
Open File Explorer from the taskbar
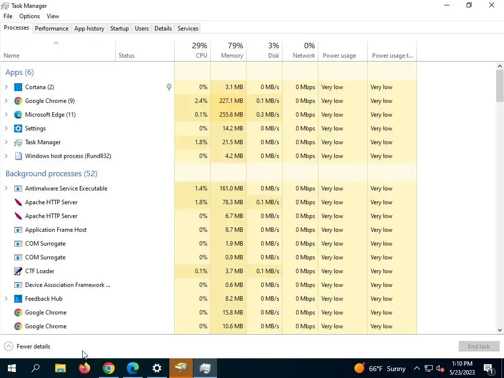click(60, 368)
